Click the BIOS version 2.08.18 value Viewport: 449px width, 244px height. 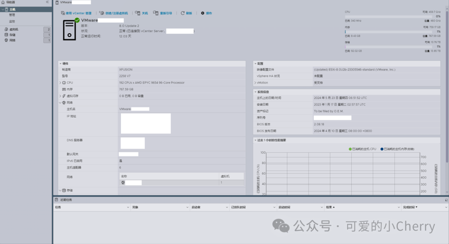point(319,124)
